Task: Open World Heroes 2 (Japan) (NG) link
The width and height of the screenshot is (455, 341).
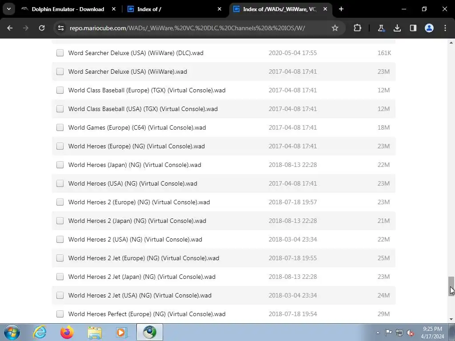Action: coord(137,221)
